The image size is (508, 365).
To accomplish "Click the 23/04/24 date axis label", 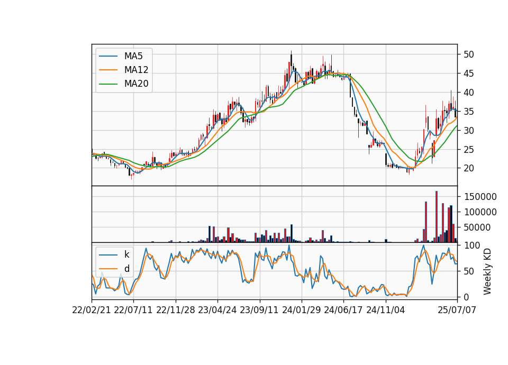I will (217, 310).
